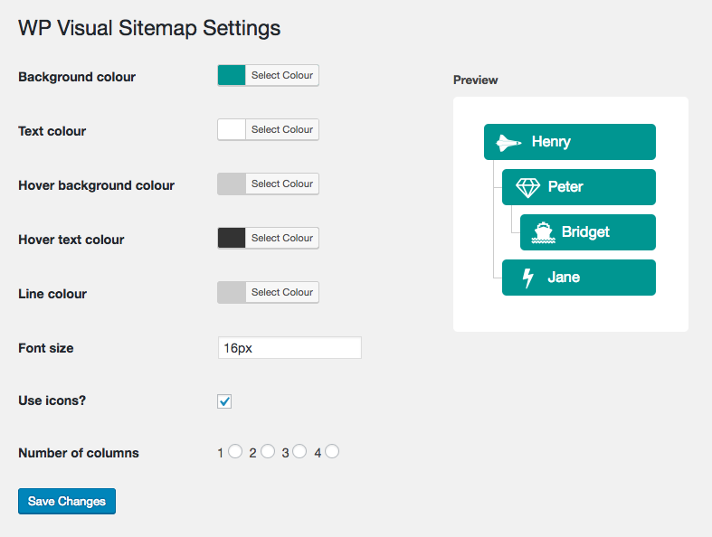
Task: Click the Save Changes button
Action: tap(67, 501)
